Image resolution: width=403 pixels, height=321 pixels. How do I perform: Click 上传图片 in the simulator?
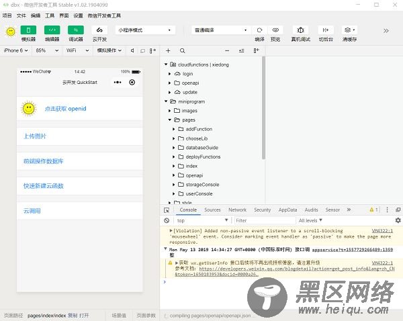coord(35,136)
